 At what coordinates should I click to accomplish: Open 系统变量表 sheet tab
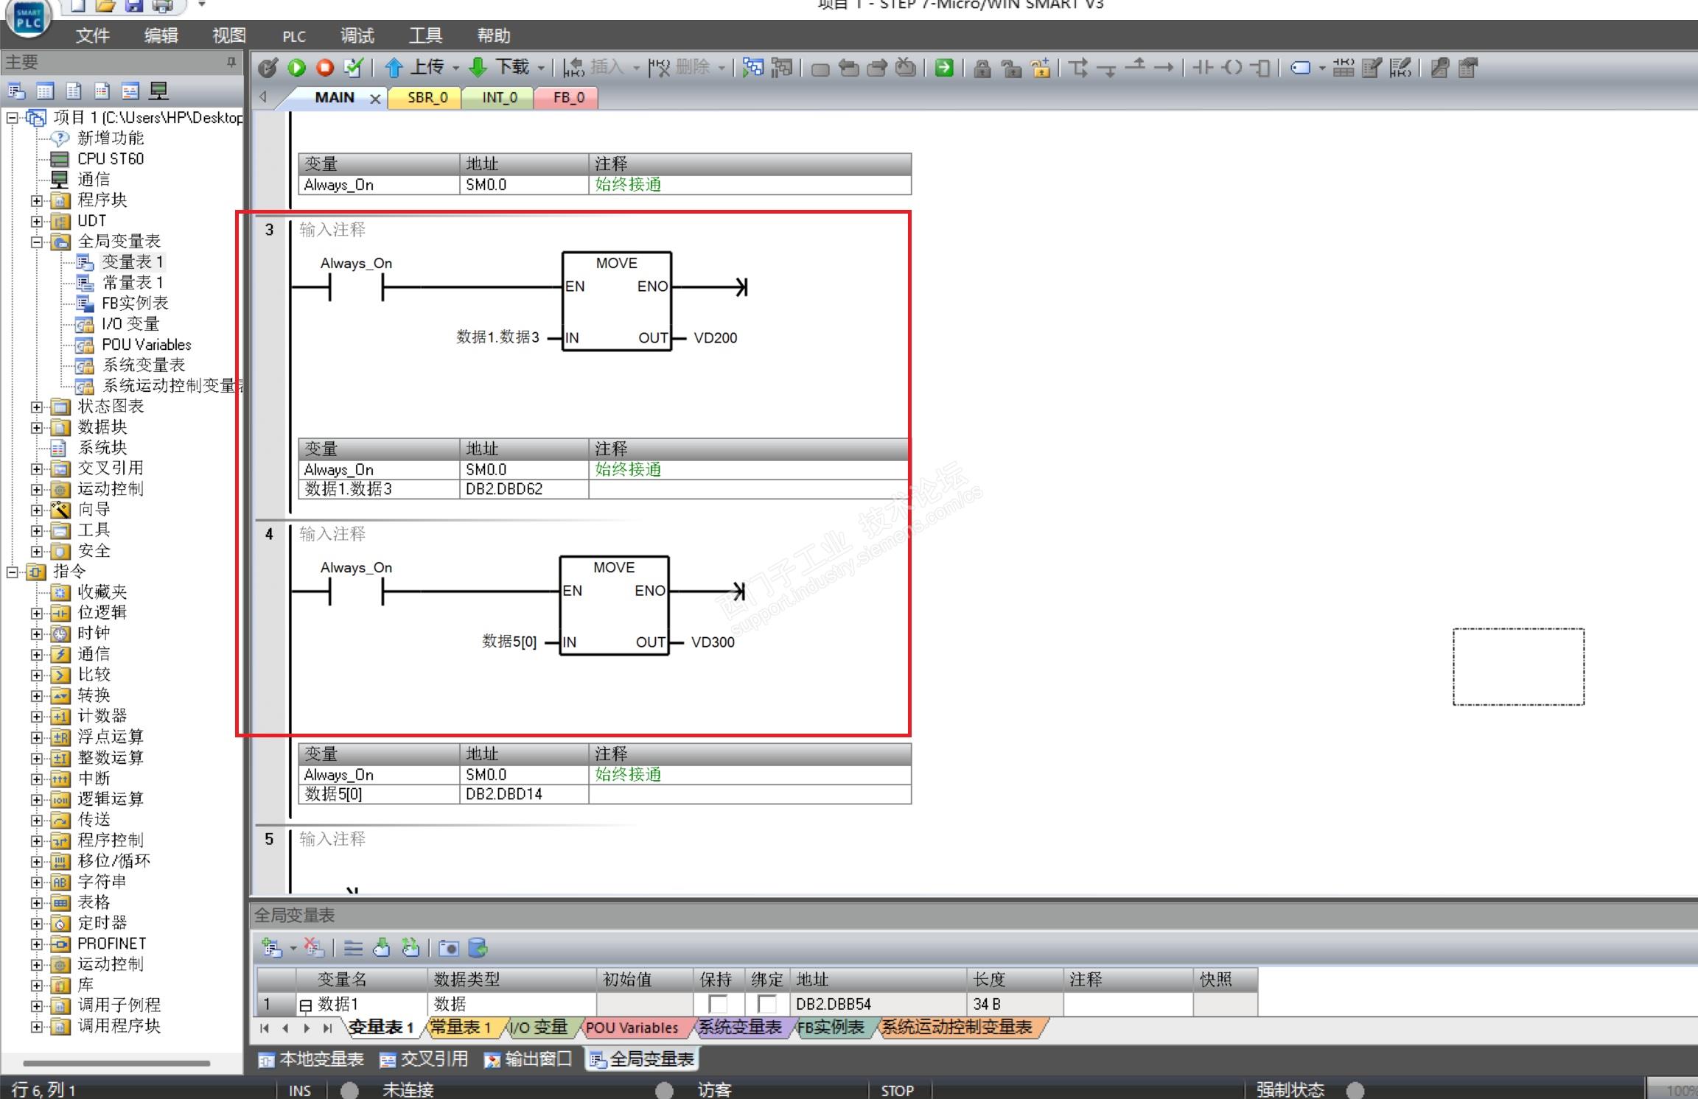[x=739, y=1028]
